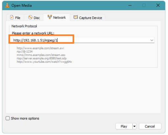Click the Play button
This screenshot has height=135, width=168.
124,126
